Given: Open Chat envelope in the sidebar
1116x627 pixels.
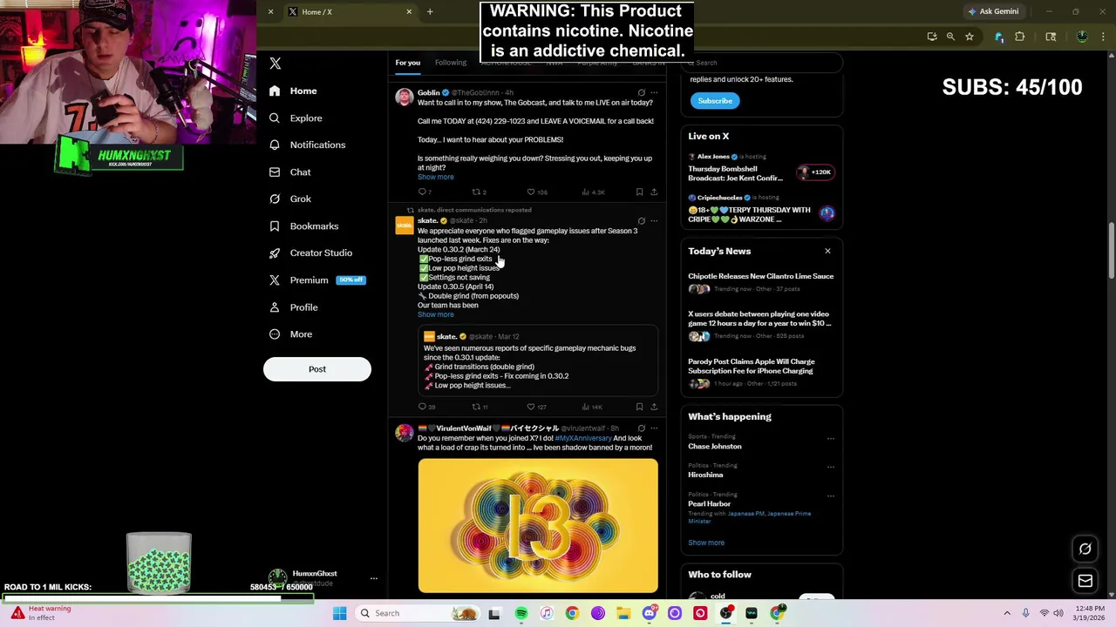Looking at the screenshot, I should pyautogui.click(x=275, y=172).
